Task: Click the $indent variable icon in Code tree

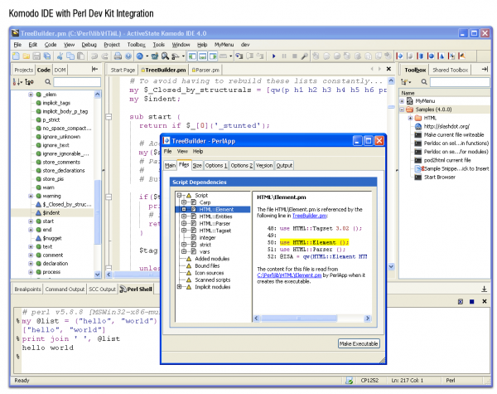Action: point(38,212)
